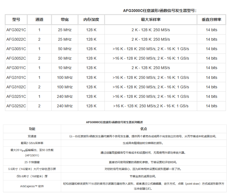Click the "优点" column header
Viewport: 231px width, 196px height.
[x=144, y=129]
